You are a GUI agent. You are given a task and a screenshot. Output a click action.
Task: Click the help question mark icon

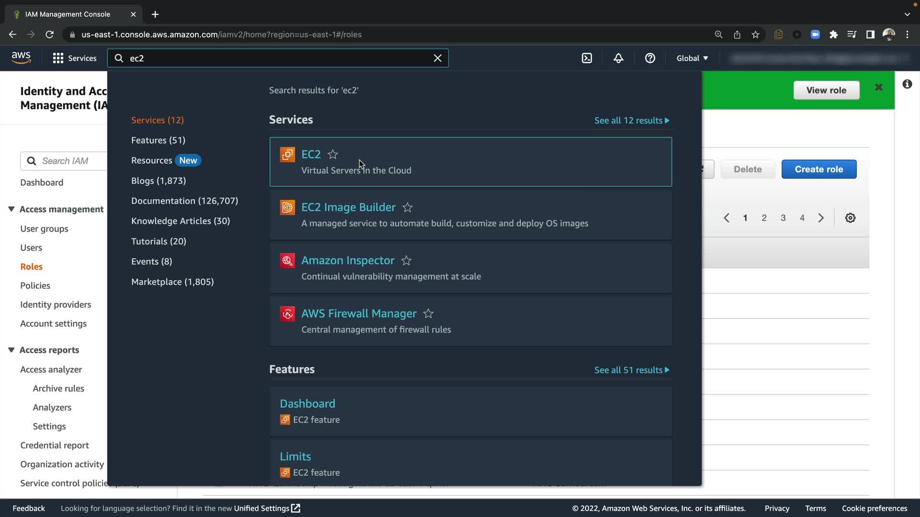650,58
